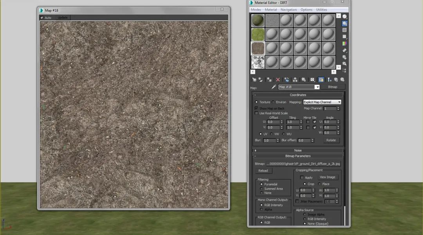Open the Navigation menu
This screenshot has width=423, height=235.
288,10
